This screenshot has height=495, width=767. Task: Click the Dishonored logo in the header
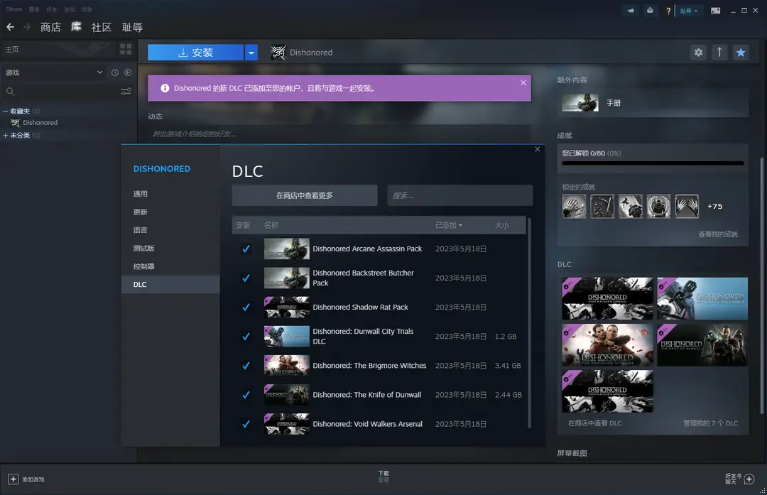click(278, 53)
